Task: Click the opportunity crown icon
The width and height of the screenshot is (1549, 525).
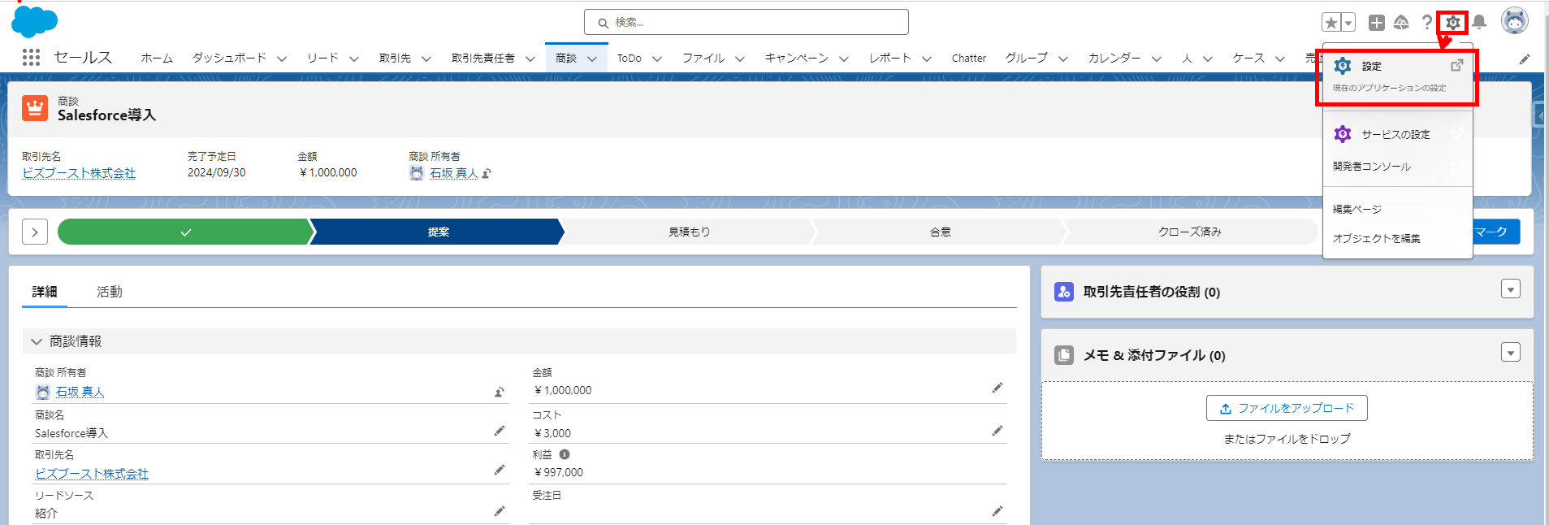Action: pyautogui.click(x=35, y=107)
